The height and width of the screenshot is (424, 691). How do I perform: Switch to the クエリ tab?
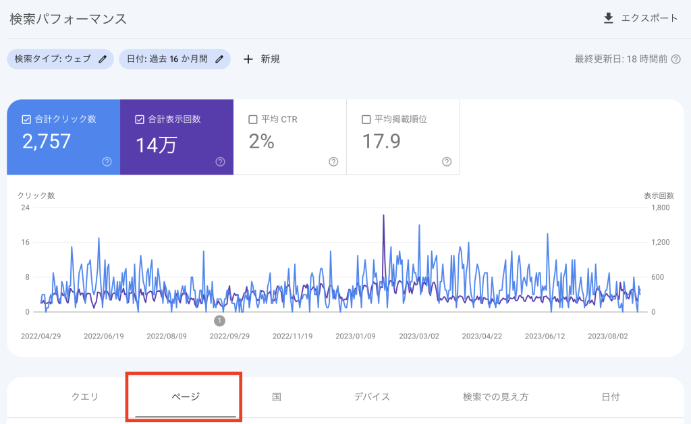85,397
